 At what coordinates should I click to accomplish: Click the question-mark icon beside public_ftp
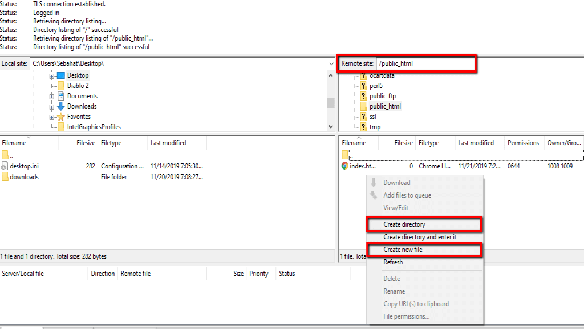pos(363,96)
